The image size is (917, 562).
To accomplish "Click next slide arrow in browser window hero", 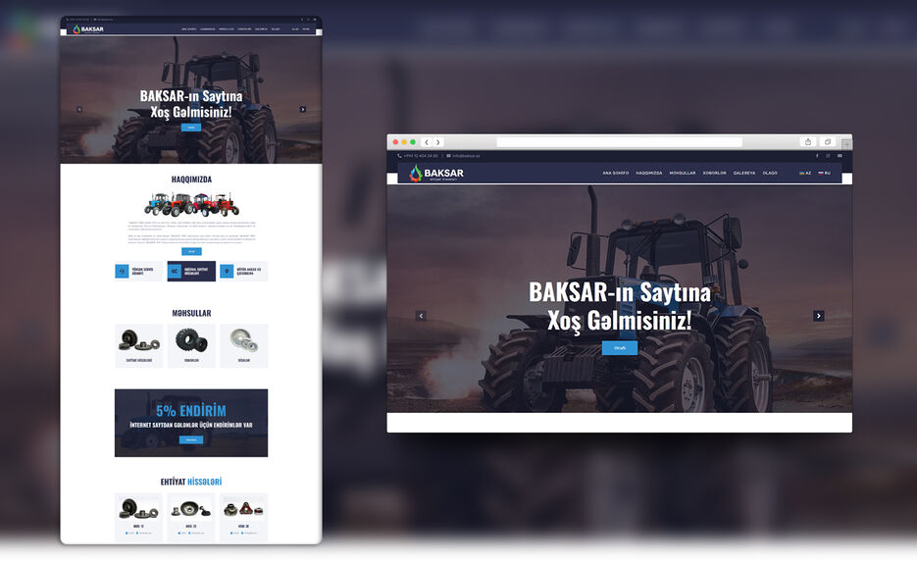I will 819,316.
